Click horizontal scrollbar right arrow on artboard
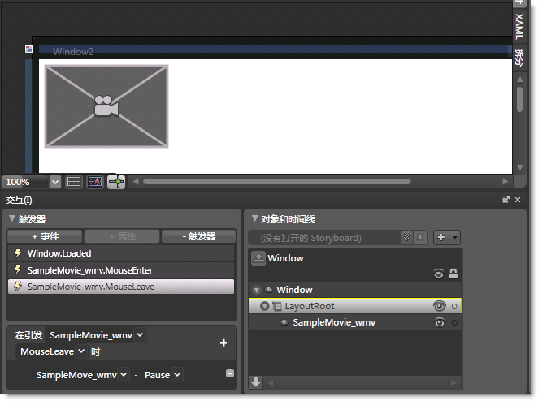This screenshot has height=401, width=538. pyautogui.click(x=505, y=182)
